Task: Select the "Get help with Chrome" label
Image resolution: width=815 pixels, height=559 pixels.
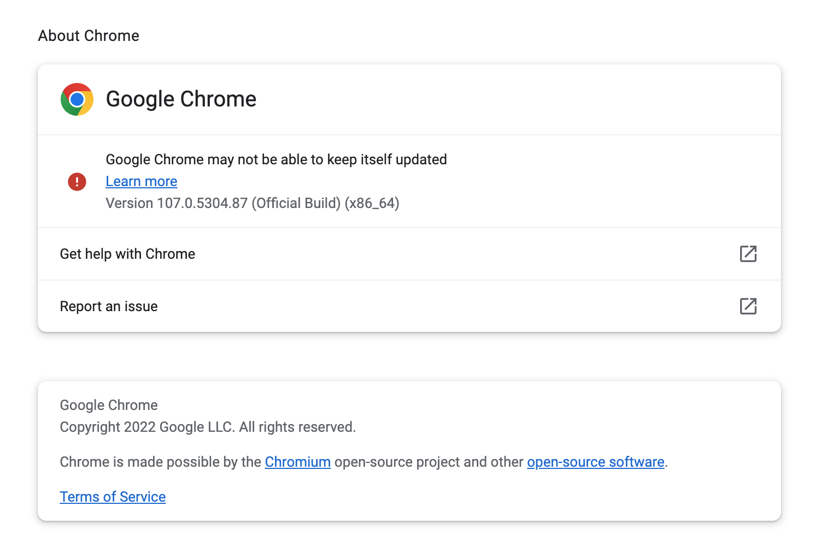Action: (x=127, y=254)
